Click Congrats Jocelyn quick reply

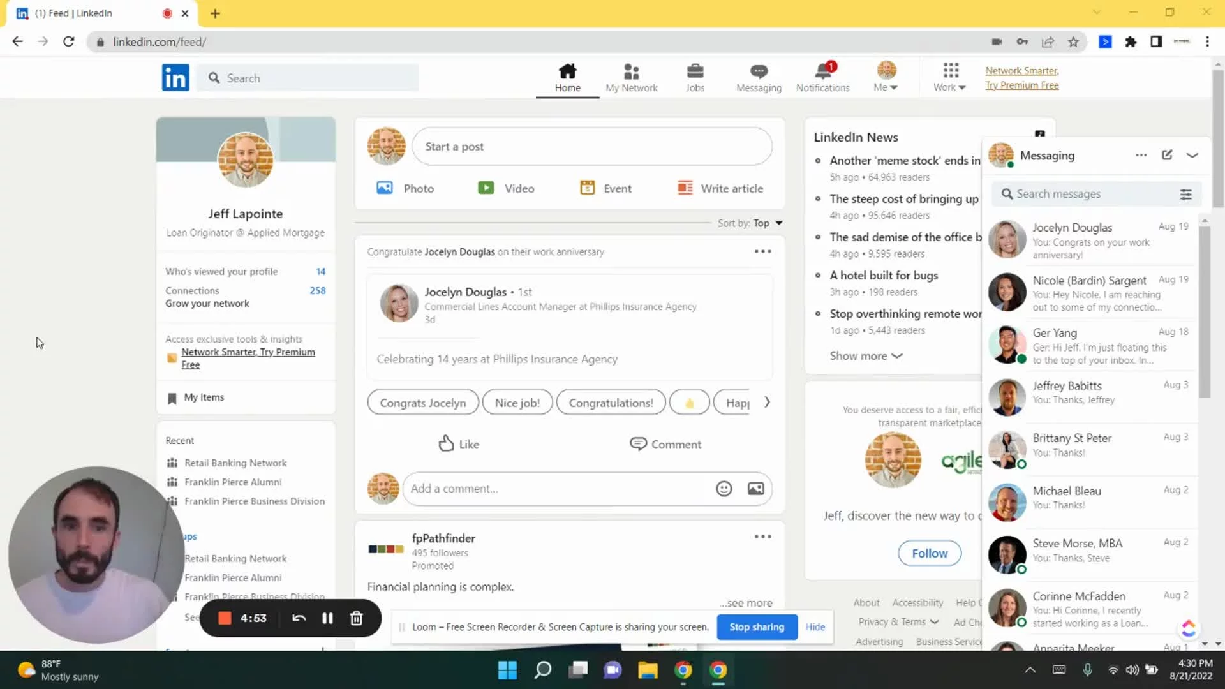[423, 403]
